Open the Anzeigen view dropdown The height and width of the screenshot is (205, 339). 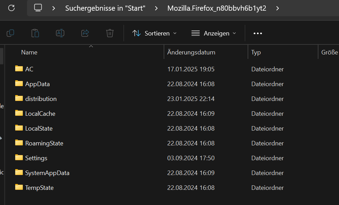[214, 33]
